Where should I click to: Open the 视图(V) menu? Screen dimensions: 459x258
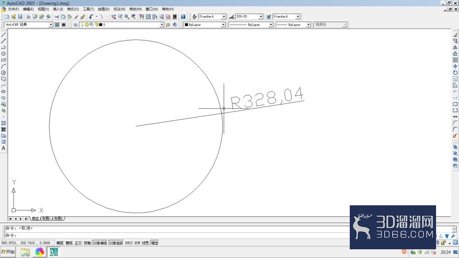click(x=43, y=9)
